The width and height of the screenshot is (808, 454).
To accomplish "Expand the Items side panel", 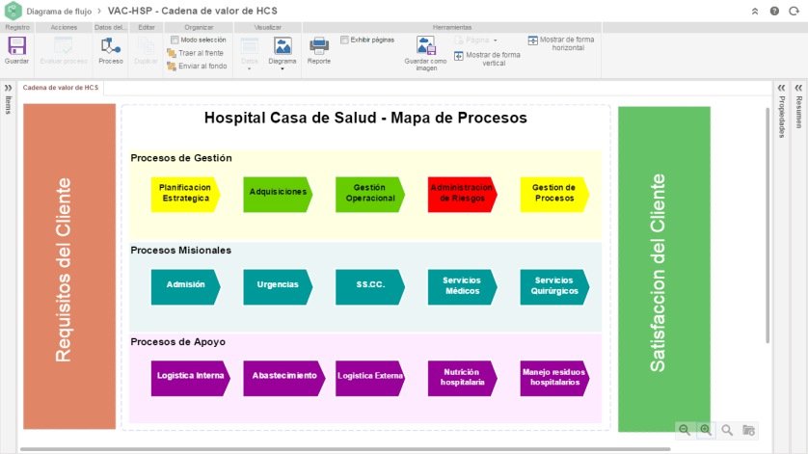I will [x=9, y=88].
